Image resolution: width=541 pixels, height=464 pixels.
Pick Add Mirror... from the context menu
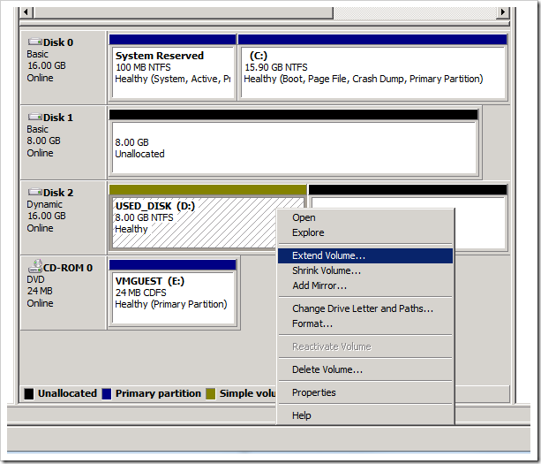(x=319, y=285)
